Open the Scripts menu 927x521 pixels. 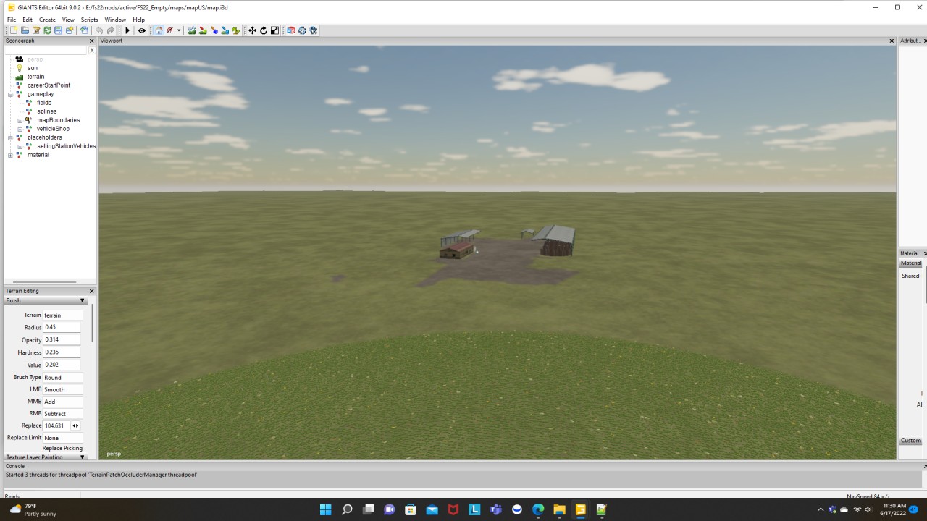89,20
